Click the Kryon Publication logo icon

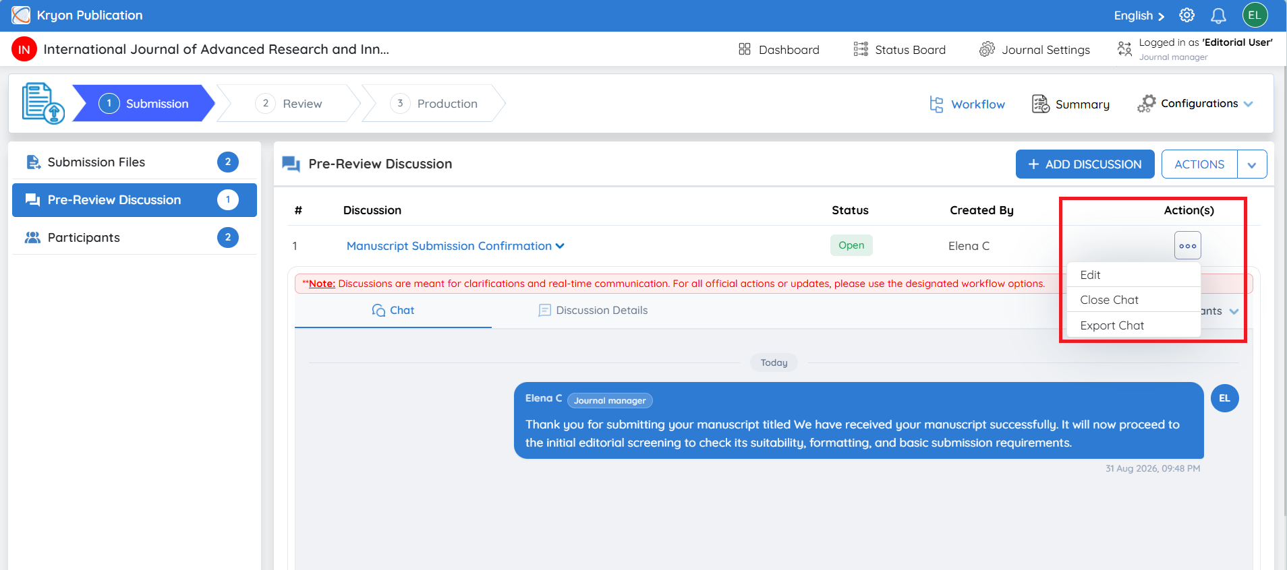[x=21, y=15]
